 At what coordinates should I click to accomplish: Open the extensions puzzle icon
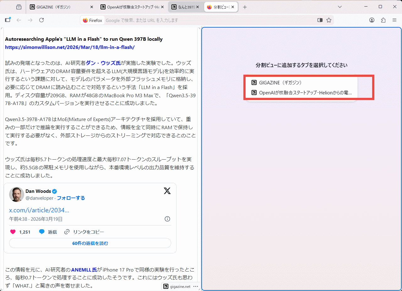coord(383,20)
